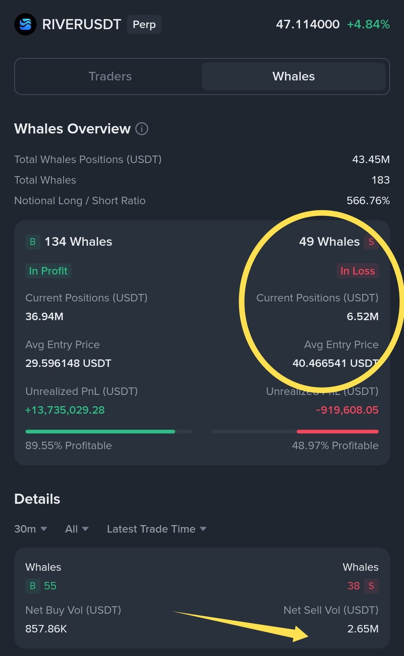Tap the RIVERUSDT coin logo icon
This screenshot has width=404, height=656.
click(x=25, y=24)
